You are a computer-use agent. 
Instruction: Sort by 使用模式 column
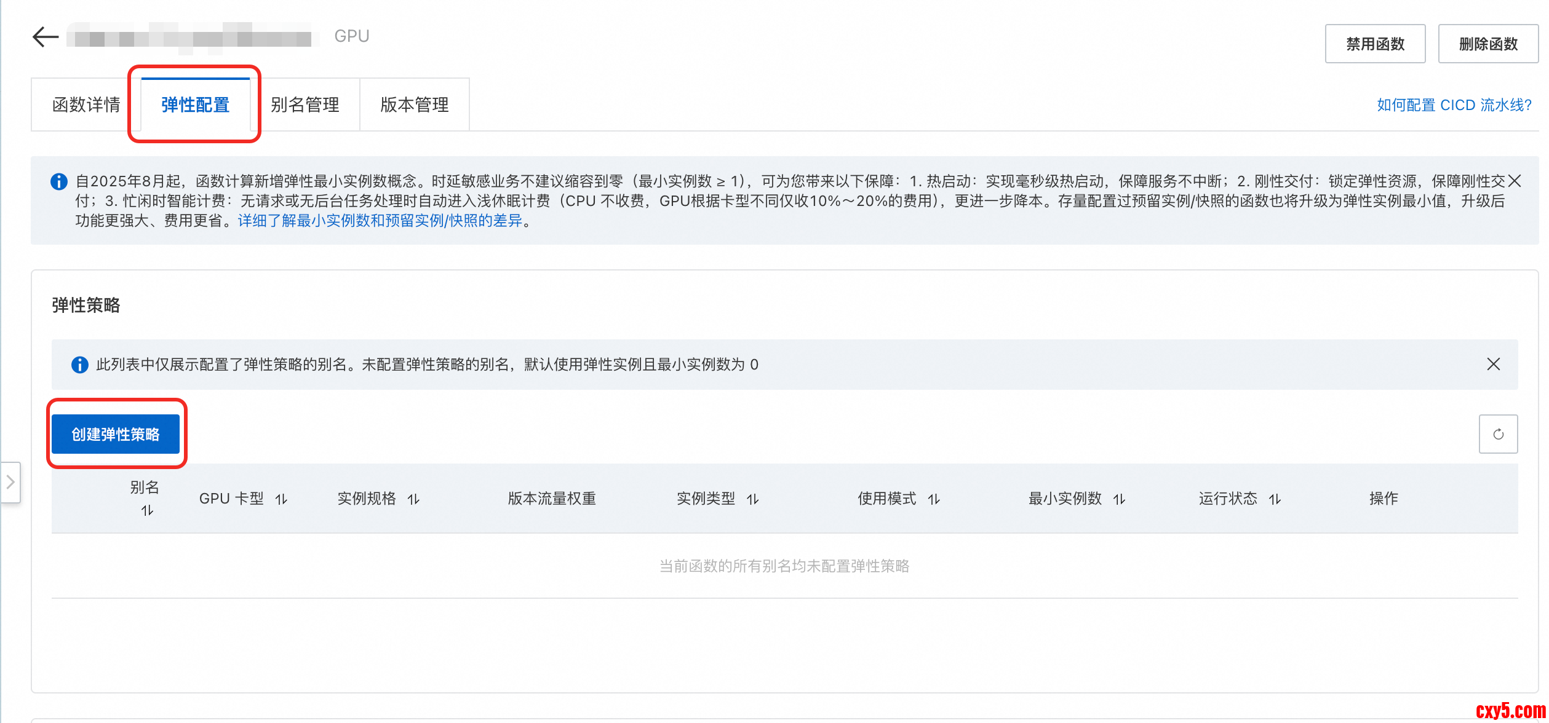tap(934, 499)
